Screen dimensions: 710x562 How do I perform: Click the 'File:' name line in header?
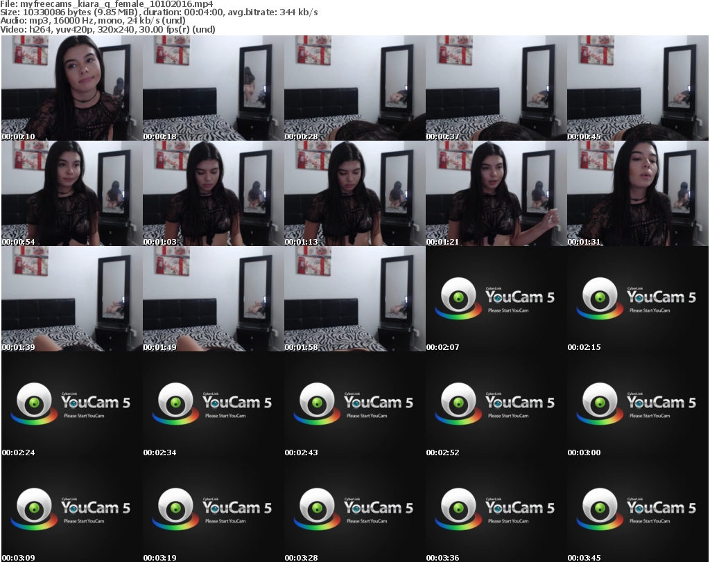pyautogui.click(x=106, y=3)
